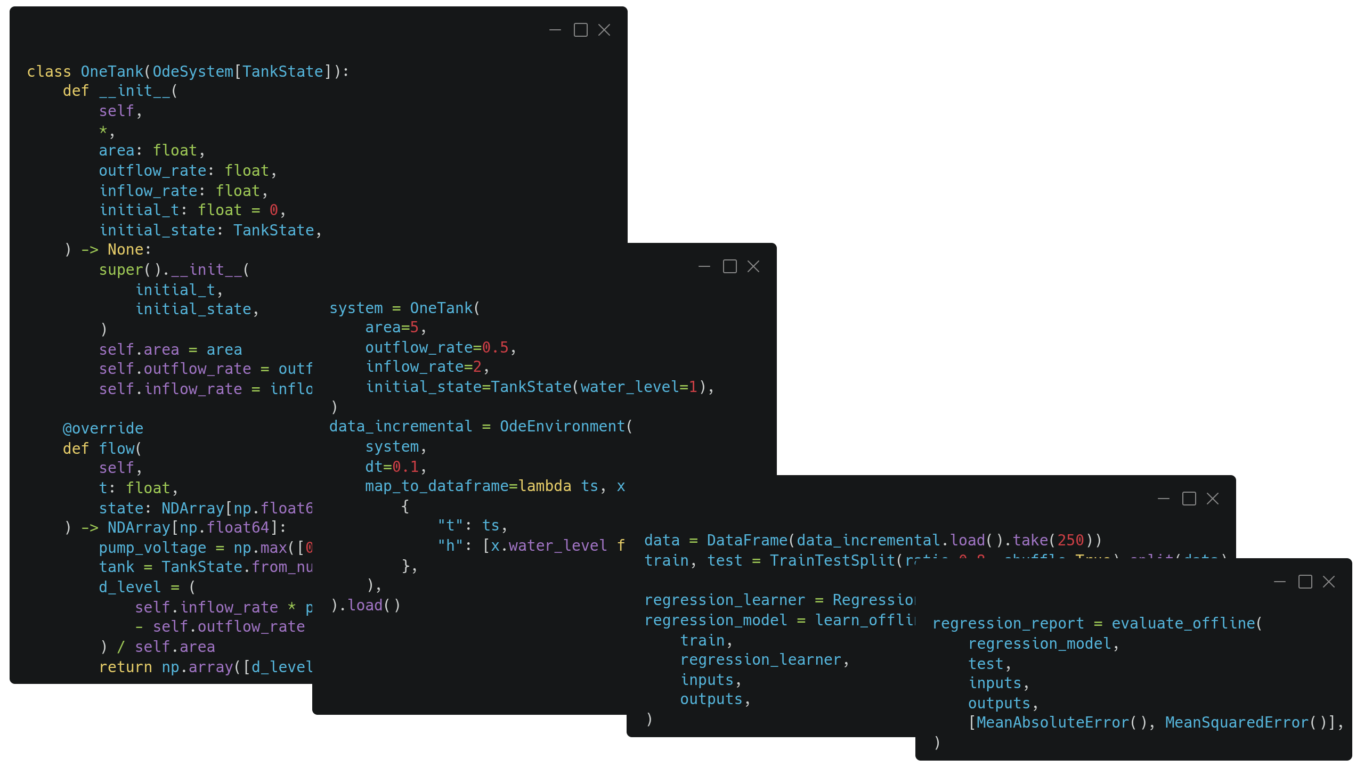The image size is (1364, 767).
Task: Click the ).load() call at window bottom
Action: point(365,605)
